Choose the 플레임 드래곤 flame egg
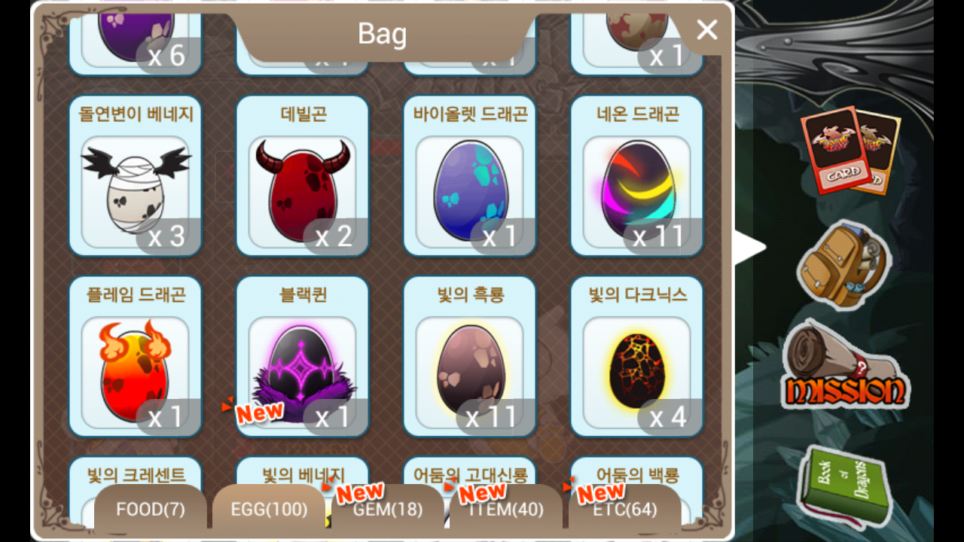This screenshot has height=542, width=964. click(136, 356)
